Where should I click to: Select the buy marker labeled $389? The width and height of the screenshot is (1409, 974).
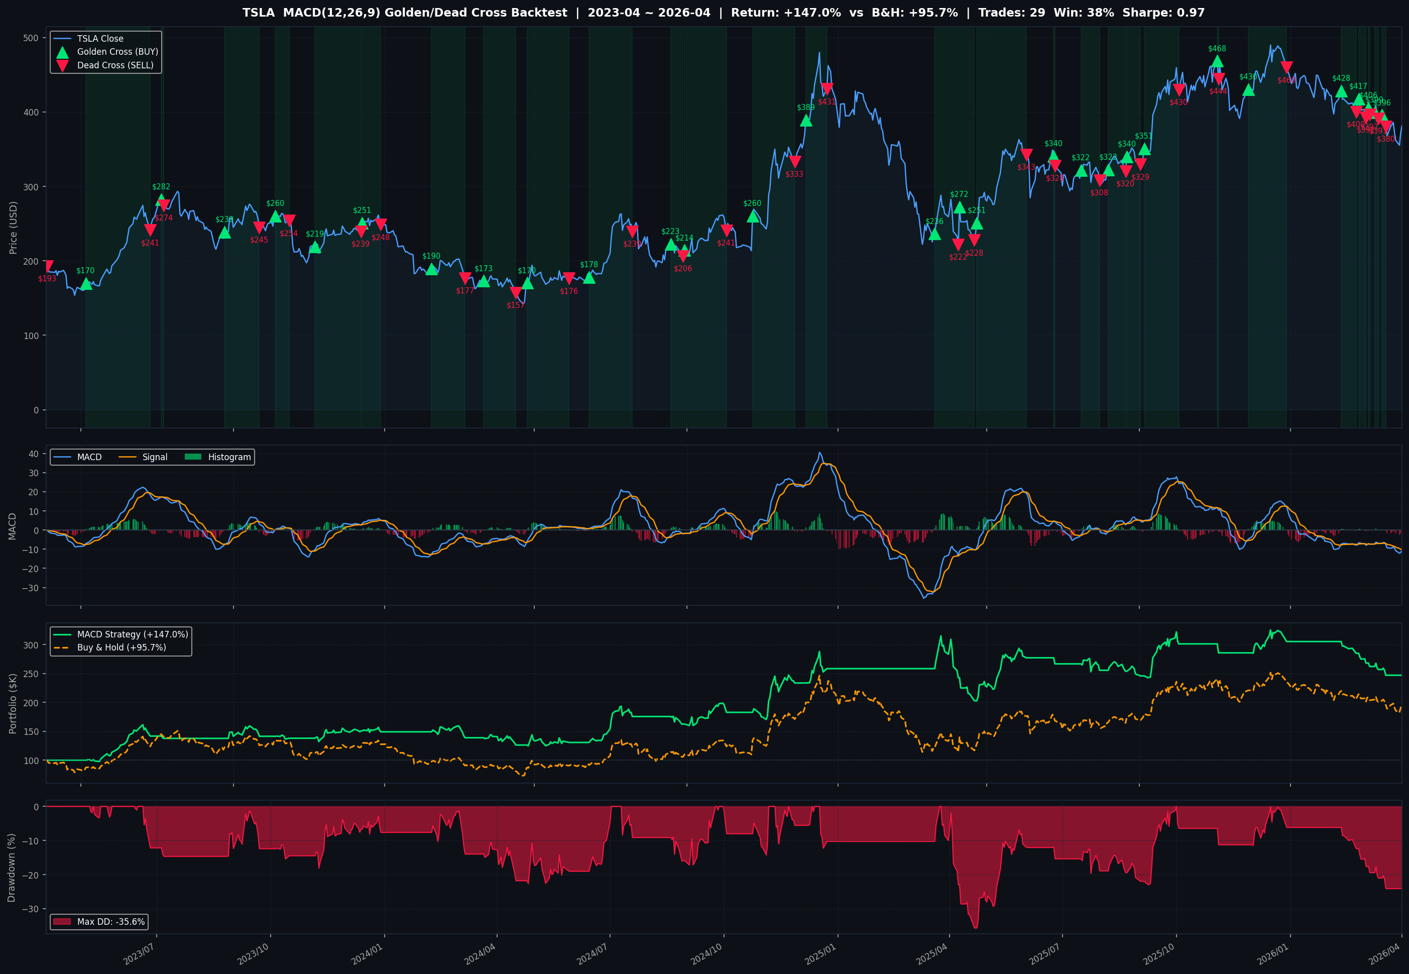(x=806, y=121)
